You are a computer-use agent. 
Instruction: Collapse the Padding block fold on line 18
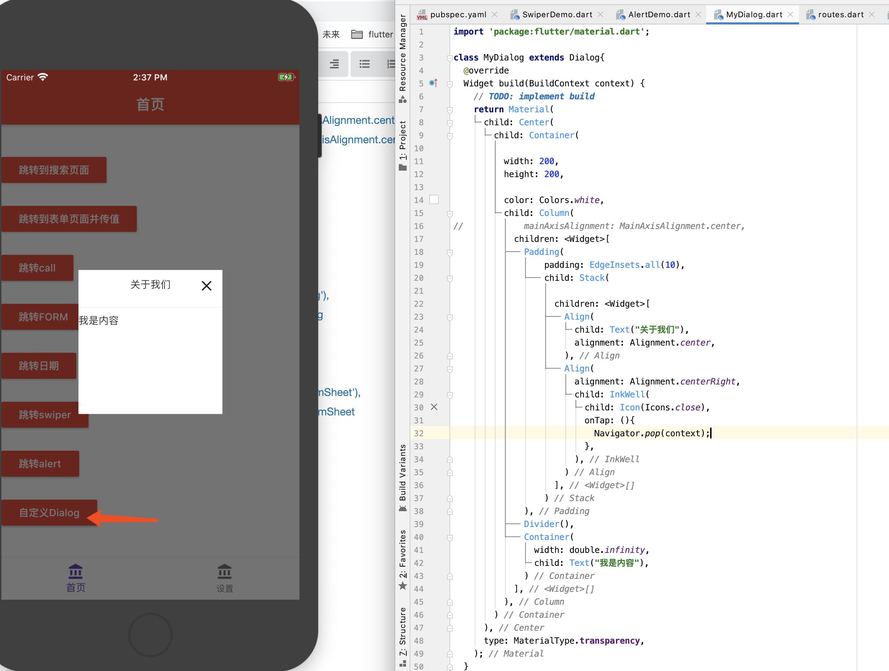click(450, 252)
